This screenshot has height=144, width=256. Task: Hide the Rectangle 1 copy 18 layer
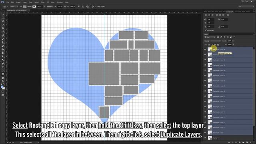click(205, 50)
